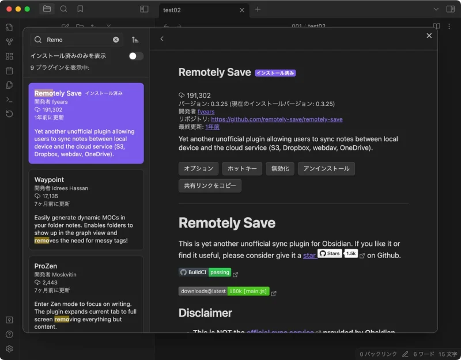Open help question mark icon
This screenshot has height=360, width=461.
(9, 334)
